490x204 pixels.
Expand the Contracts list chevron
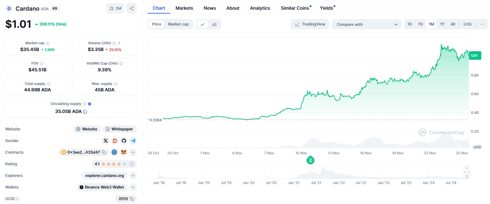[133, 152]
